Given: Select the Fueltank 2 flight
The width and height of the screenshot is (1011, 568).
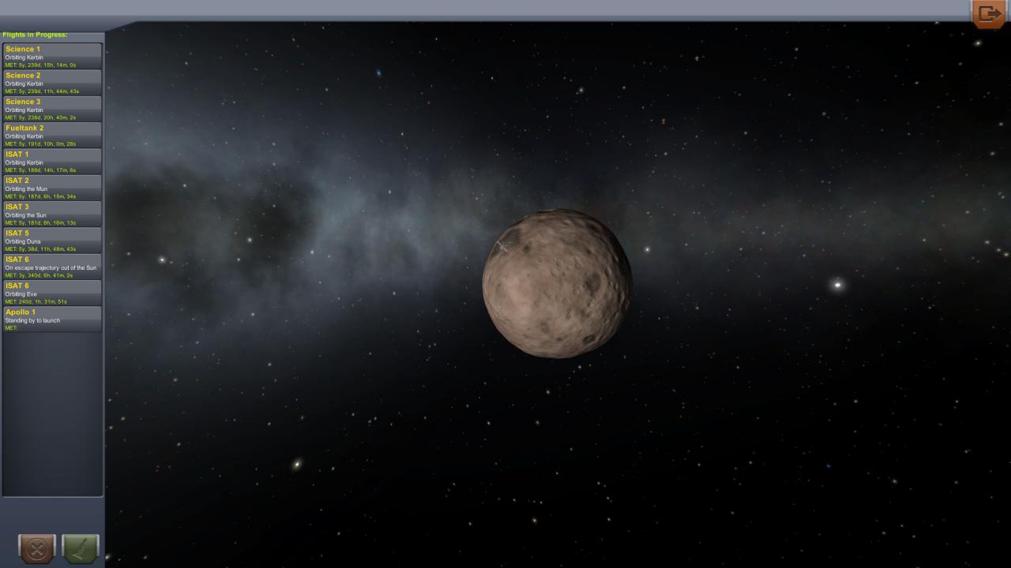Looking at the screenshot, I should (52, 135).
